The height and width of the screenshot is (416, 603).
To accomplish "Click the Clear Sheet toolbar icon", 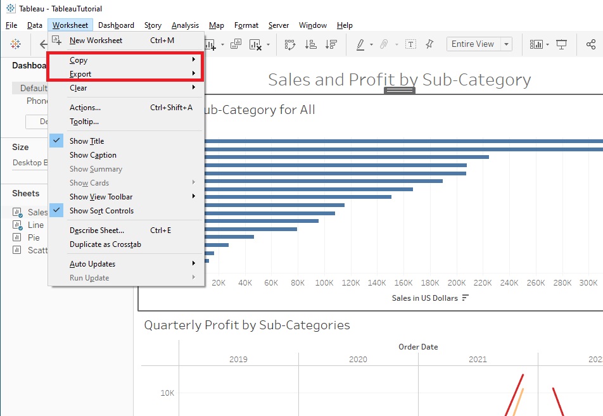I will (255, 44).
